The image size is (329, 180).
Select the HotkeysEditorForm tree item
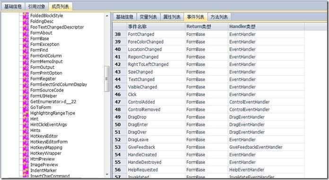pos(49,142)
